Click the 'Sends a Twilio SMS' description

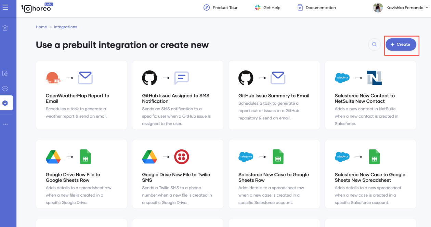pos(177,195)
